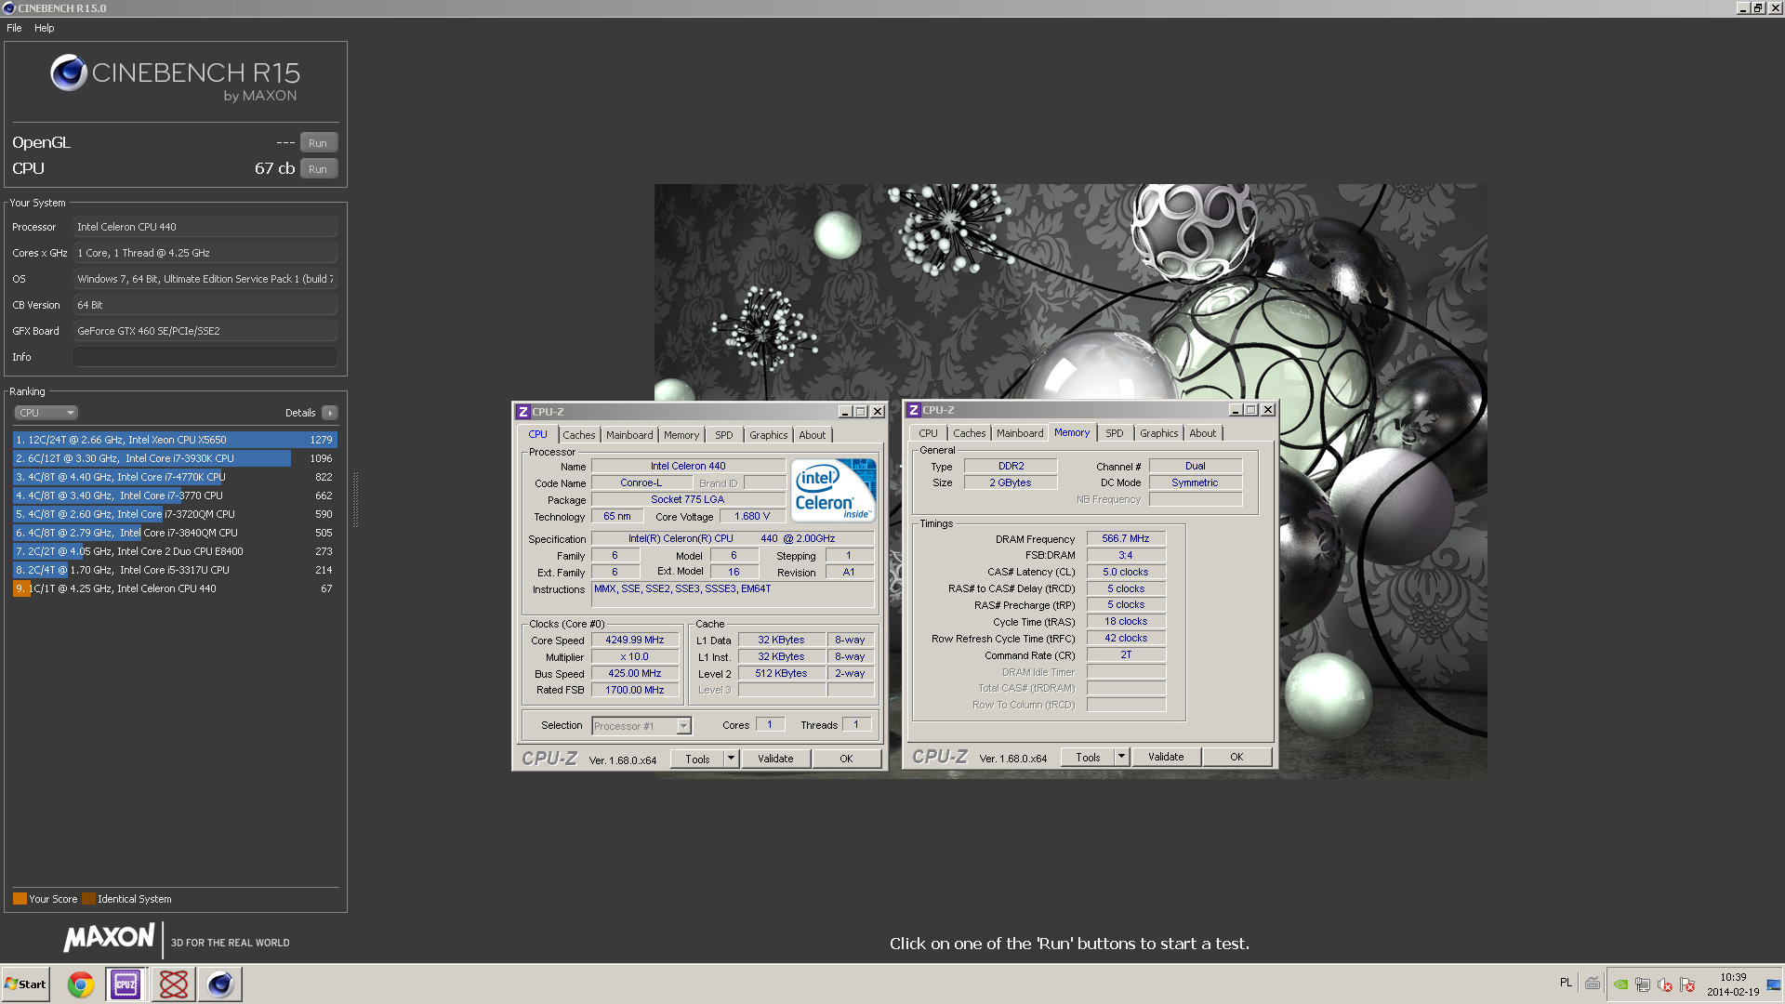This screenshot has height=1004, width=1785.
Task: Open Chrome from the taskbar
Action: 81,984
